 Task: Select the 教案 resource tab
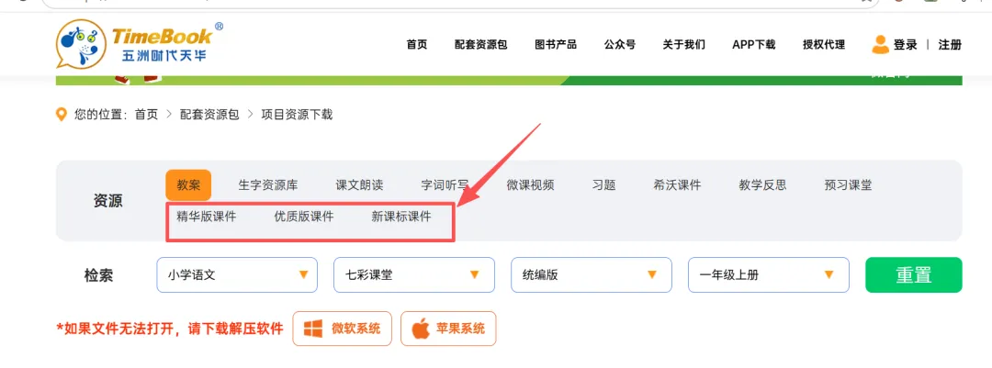coord(188,185)
